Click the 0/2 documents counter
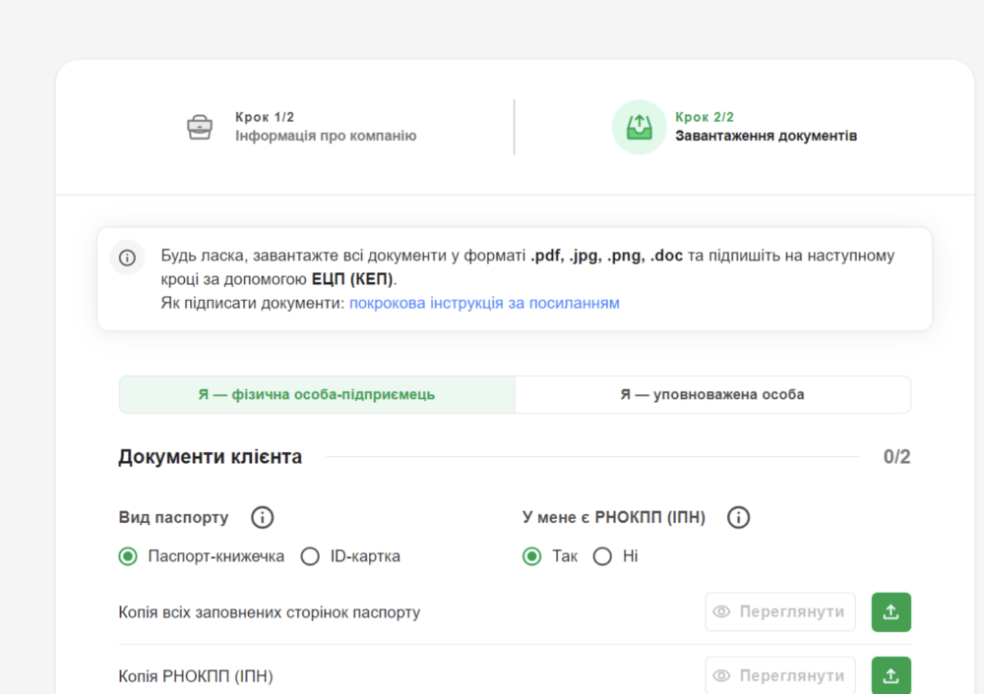984x694 pixels. [x=896, y=457]
